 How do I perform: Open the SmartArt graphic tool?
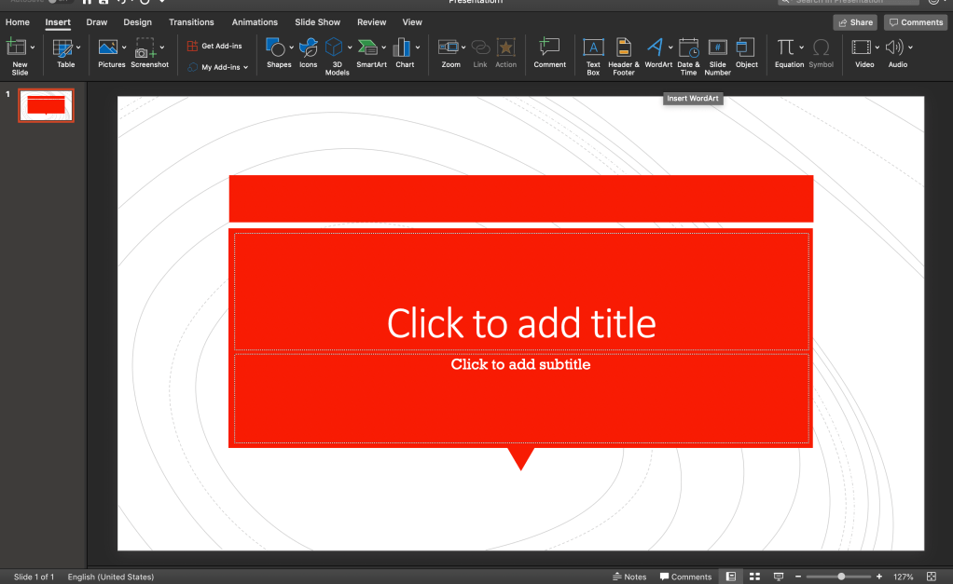pos(371,52)
